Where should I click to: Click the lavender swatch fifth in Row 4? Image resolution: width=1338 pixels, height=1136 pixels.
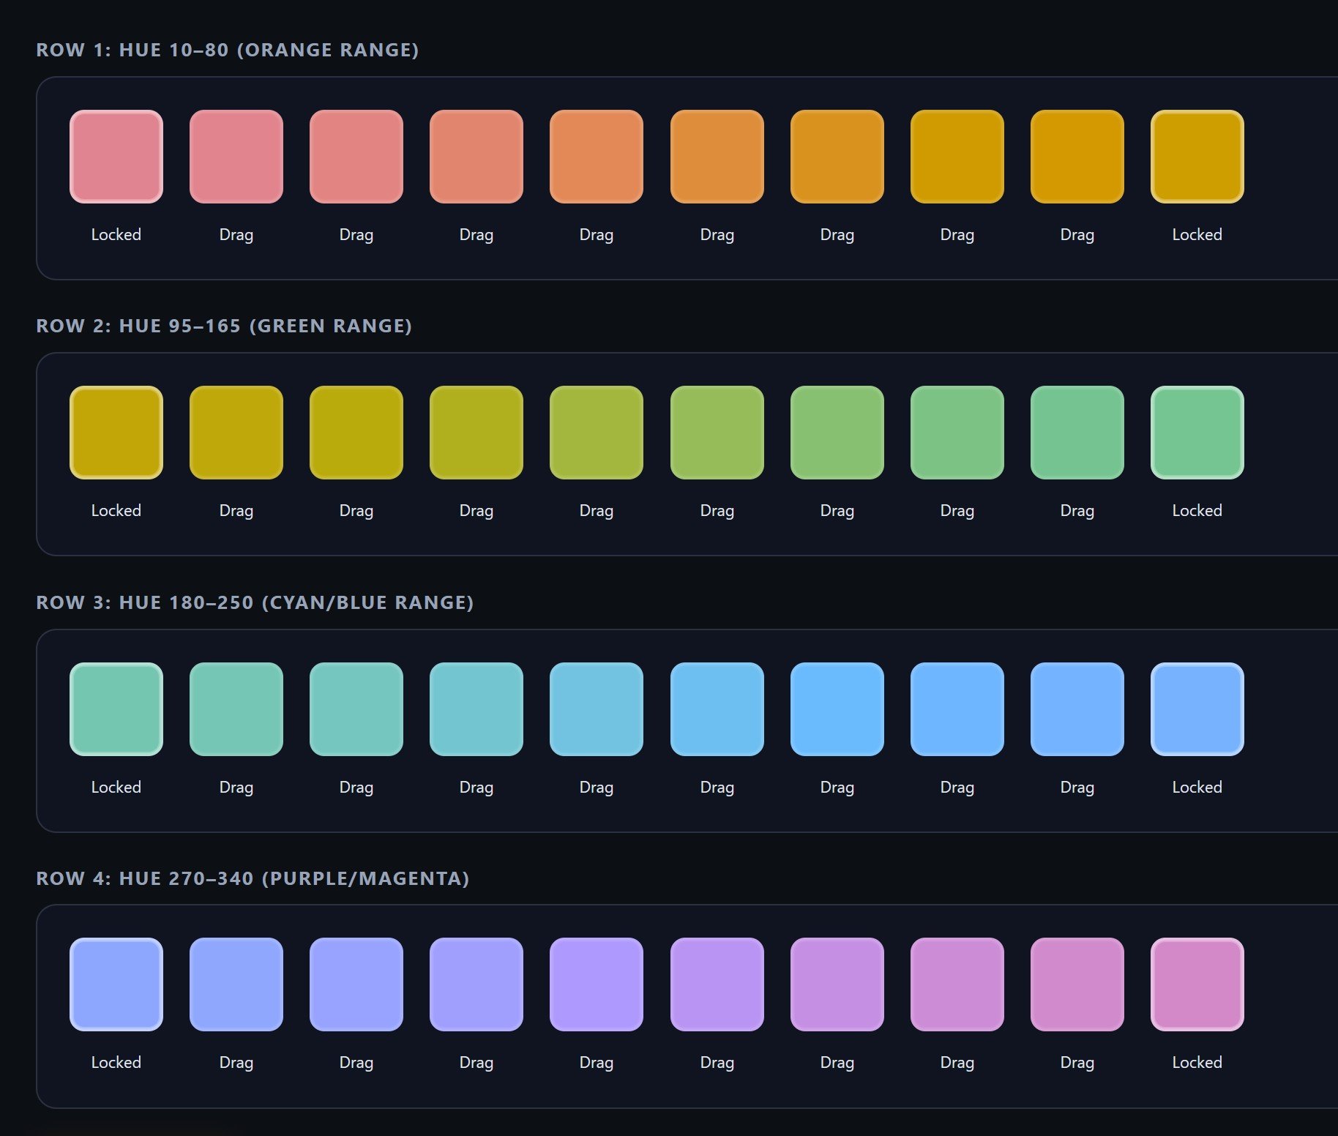click(x=597, y=984)
